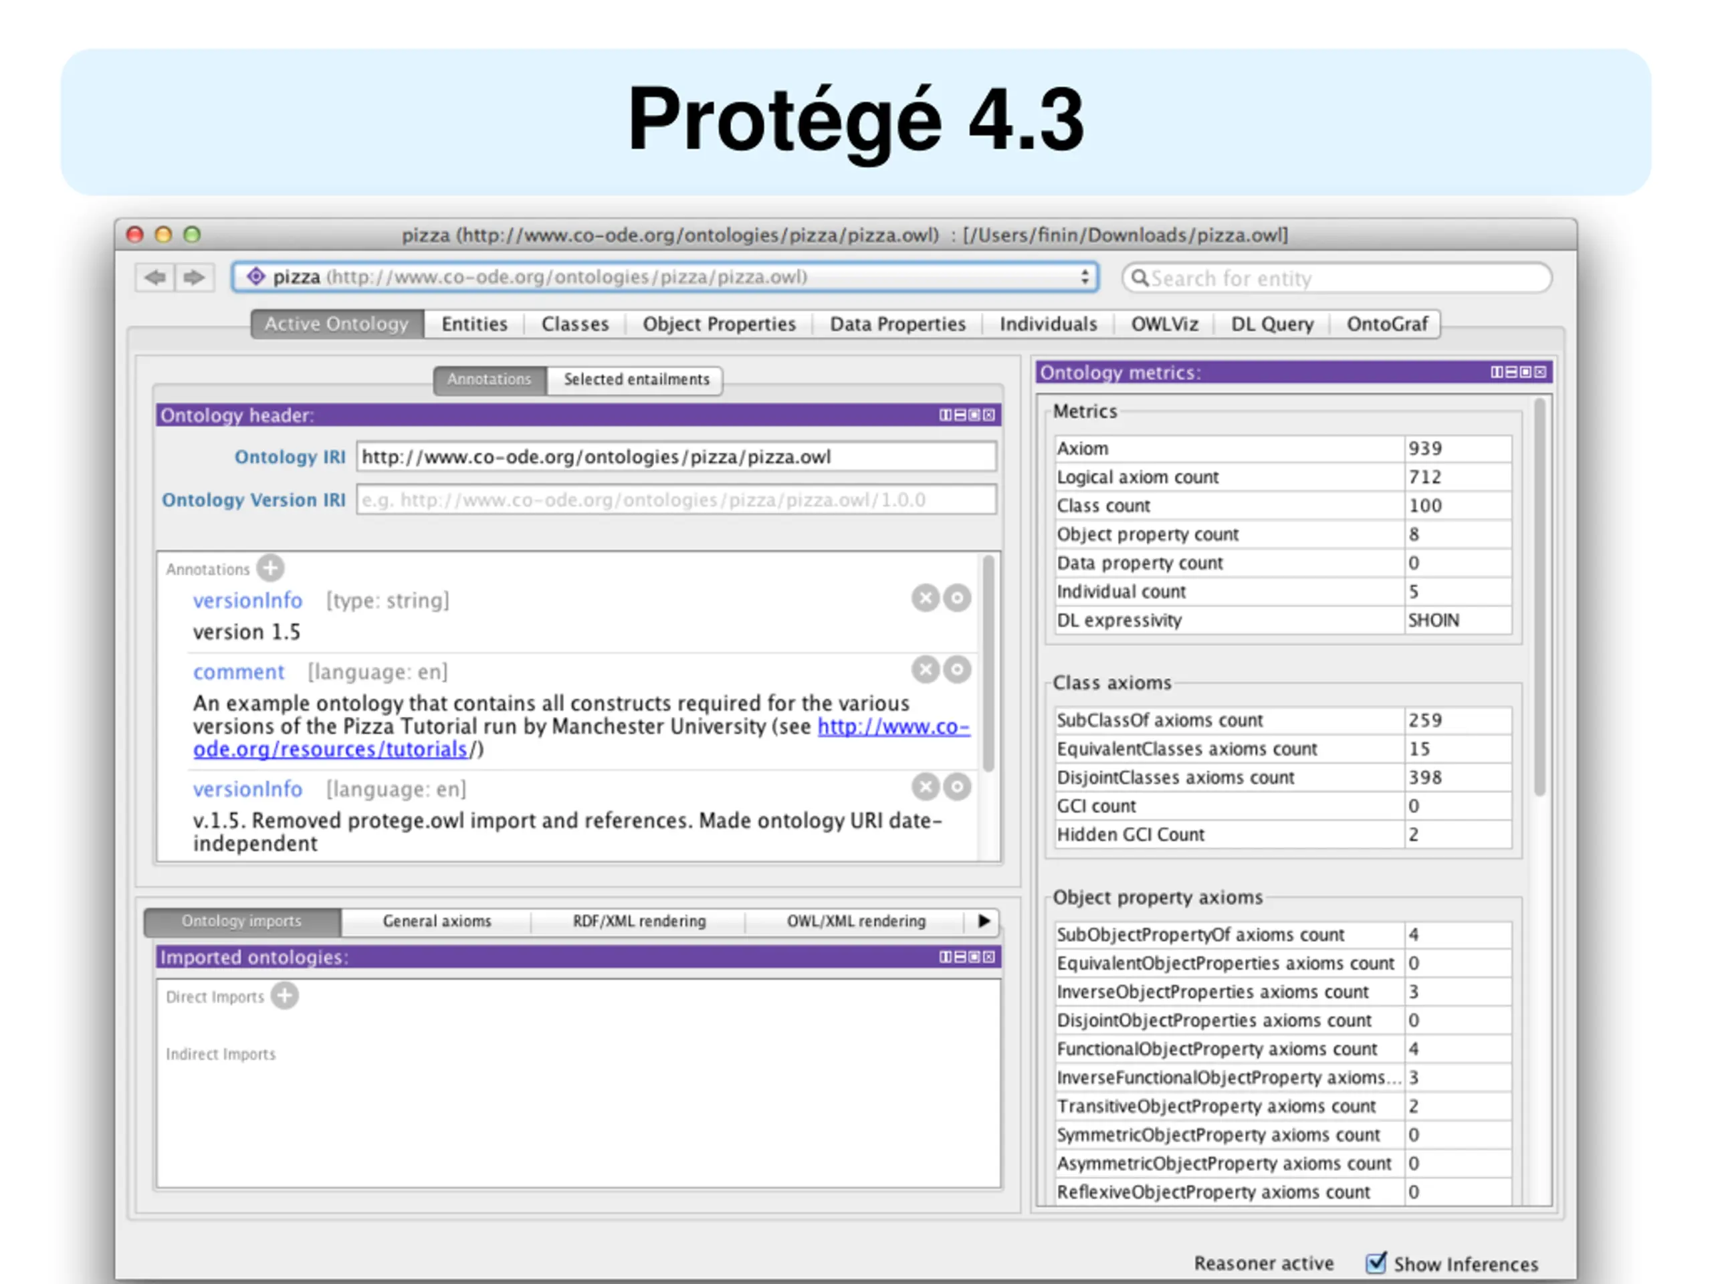Screen dimensions: 1712x1284
Task: Open the Data Properties tab
Action: pyautogui.click(x=897, y=324)
